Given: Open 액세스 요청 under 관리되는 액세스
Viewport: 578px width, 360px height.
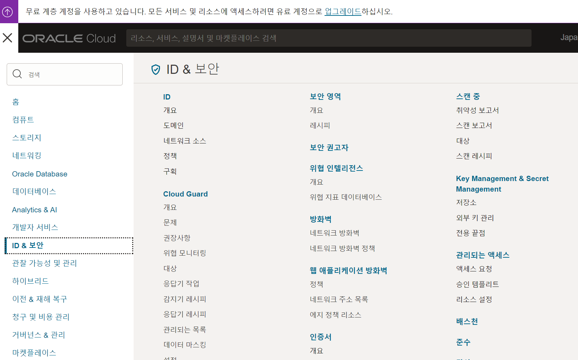Looking at the screenshot, I should pos(474,269).
